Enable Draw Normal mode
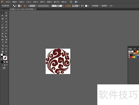Screen dimensions: 139x105 coord(2,65)
